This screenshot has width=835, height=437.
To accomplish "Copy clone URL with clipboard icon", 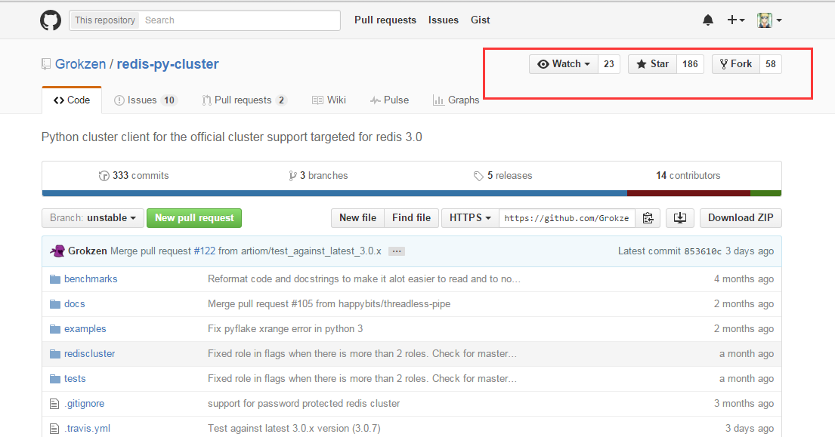I will 648,218.
